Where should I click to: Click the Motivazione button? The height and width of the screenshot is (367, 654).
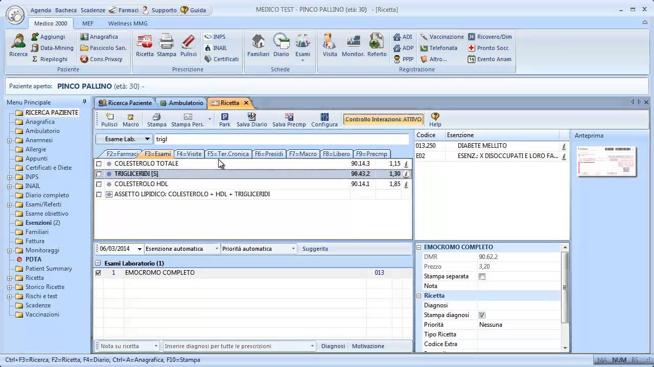tap(368, 346)
